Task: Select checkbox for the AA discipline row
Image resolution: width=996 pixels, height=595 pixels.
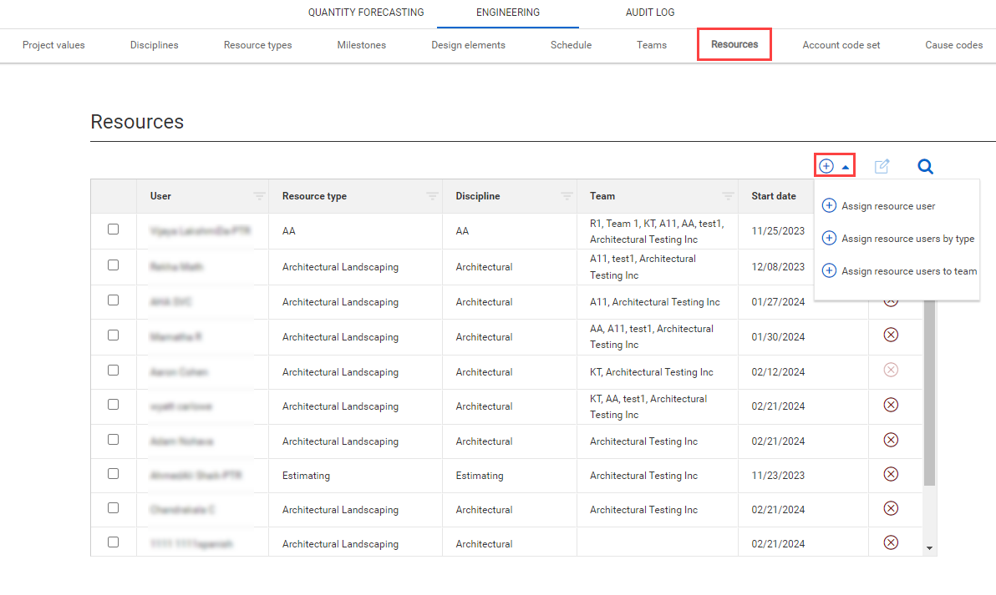Action: point(114,229)
